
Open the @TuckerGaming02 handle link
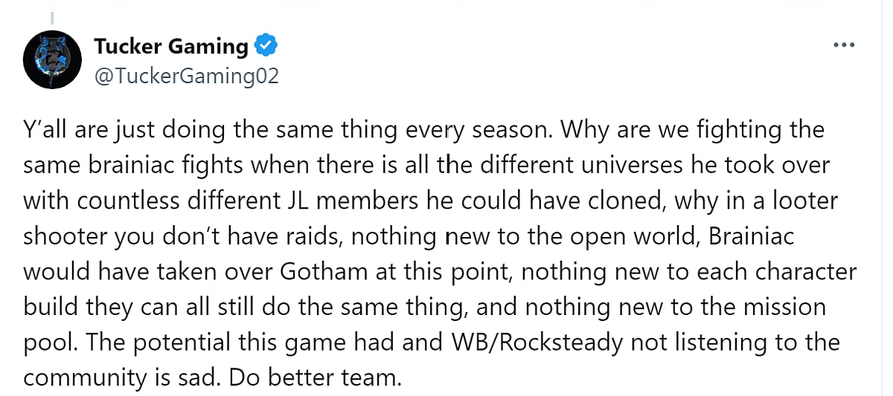pos(186,75)
